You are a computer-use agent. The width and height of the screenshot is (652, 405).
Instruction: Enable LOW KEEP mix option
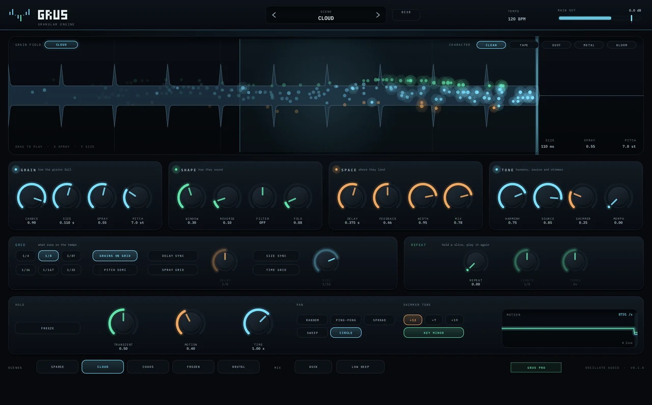360,367
